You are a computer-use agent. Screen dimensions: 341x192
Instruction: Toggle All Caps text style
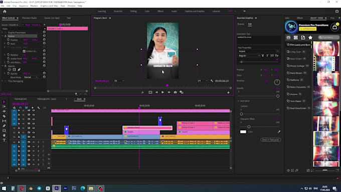(272, 56)
